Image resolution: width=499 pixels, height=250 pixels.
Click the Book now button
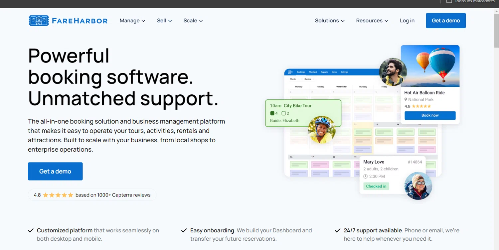(x=430, y=115)
